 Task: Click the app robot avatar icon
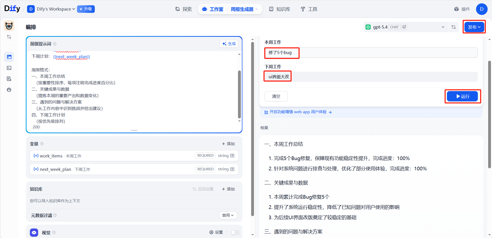pos(9,26)
